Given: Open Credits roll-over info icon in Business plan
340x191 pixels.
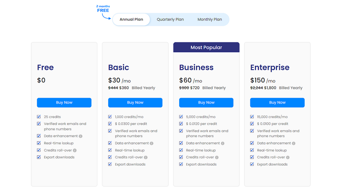Looking at the screenshot, I should coord(217,157).
